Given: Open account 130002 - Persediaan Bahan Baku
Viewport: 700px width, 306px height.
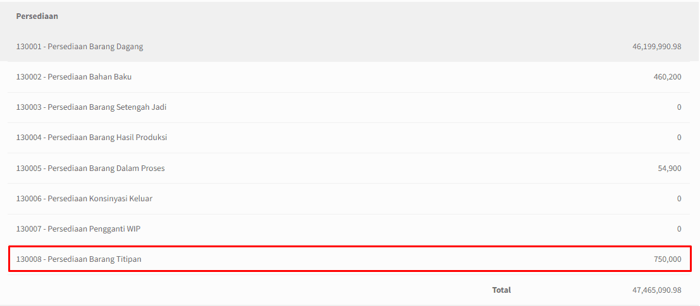Looking at the screenshot, I should click(x=73, y=76).
